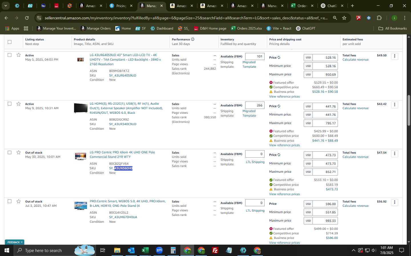Viewport: 411px width, 256px height.
Task: Click price sync icon beside 473.73 price
Action: pos(279,155)
